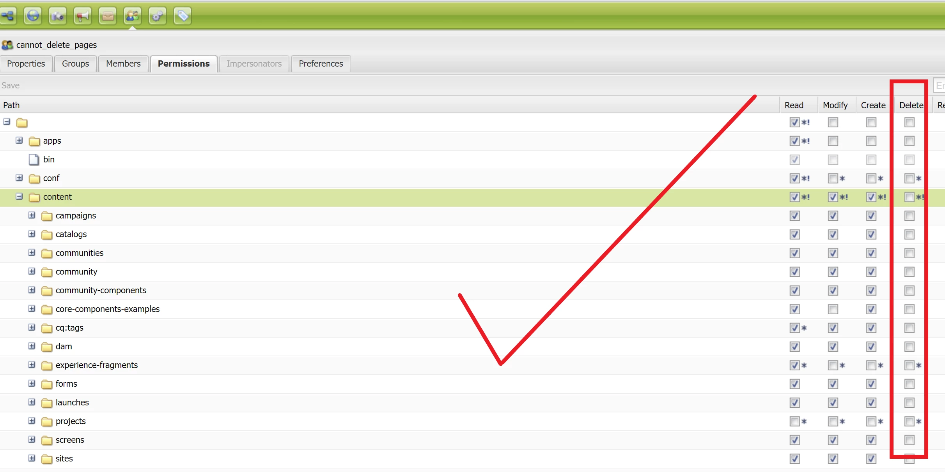Viewport: 945px width, 472px height.
Task: Click the Delete column header
Action: click(911, 105)
